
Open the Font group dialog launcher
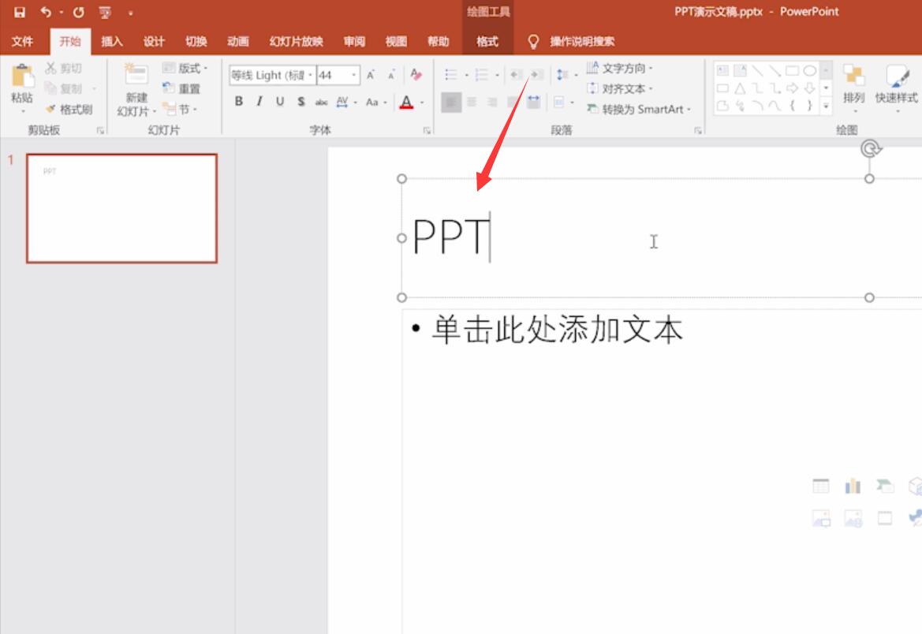click(x=427, y=131)
